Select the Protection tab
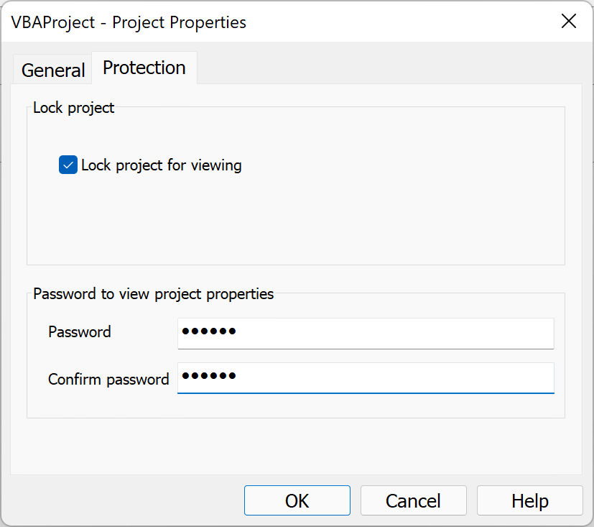This screenshot has height=527, width=594. tap(144, 67)
